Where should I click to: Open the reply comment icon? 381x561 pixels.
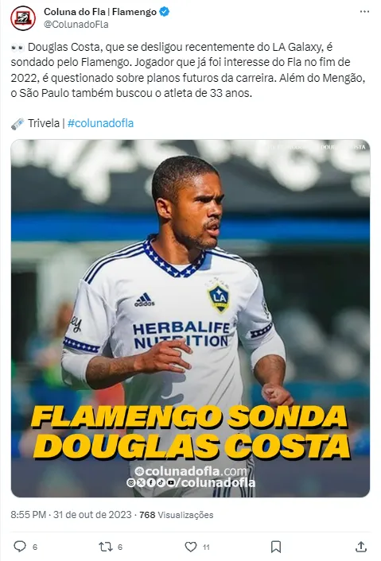[20, 547]
